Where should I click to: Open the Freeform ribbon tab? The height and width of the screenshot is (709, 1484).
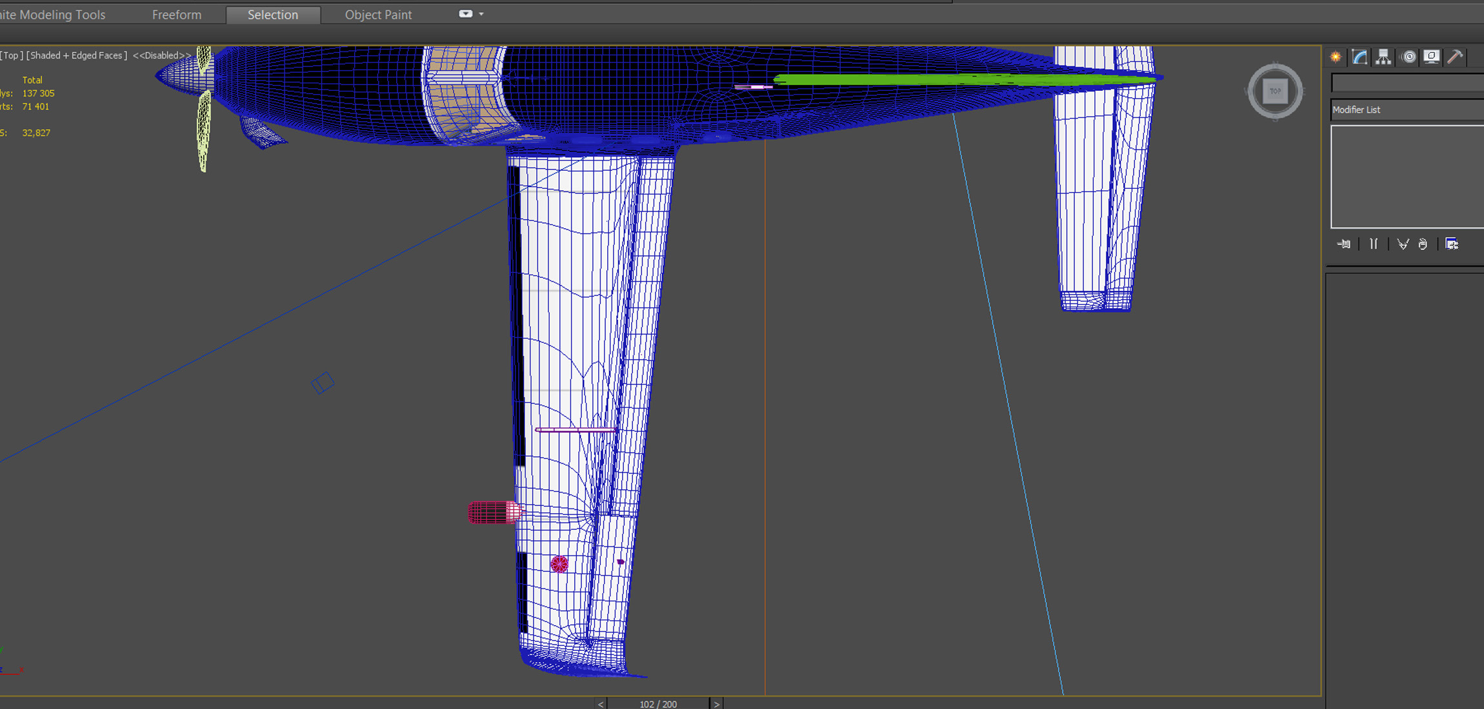click(x=176, y=15)
